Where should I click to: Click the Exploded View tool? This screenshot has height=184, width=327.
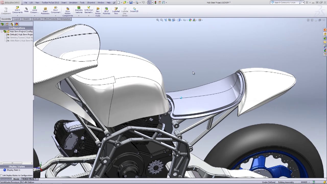coord(116,10)
